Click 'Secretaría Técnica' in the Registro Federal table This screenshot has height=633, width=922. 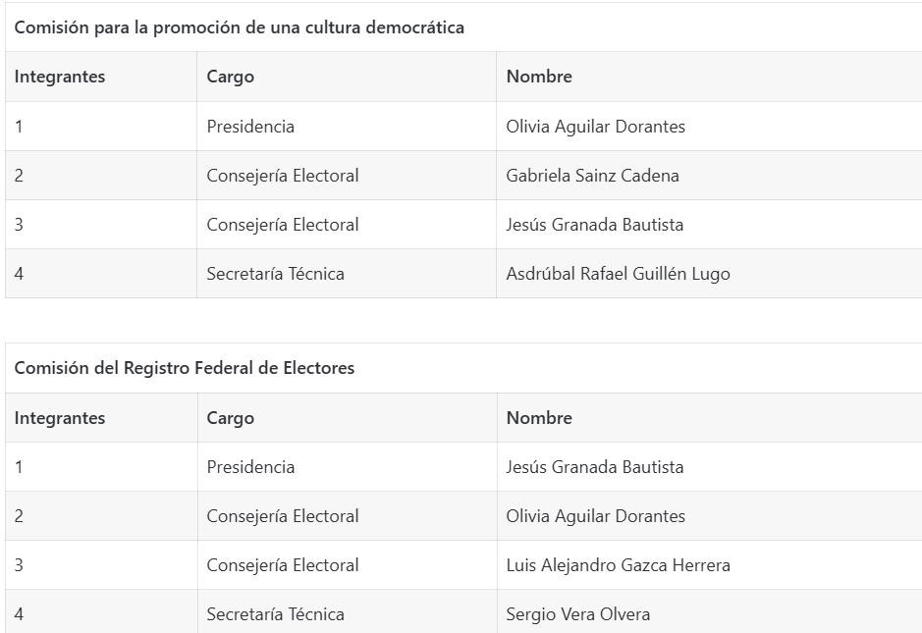click(x=275, y=614)
